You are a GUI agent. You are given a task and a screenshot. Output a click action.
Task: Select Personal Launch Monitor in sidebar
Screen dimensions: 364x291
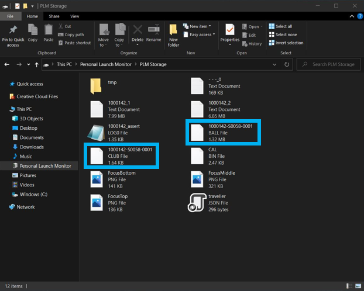tap(39, 166)
